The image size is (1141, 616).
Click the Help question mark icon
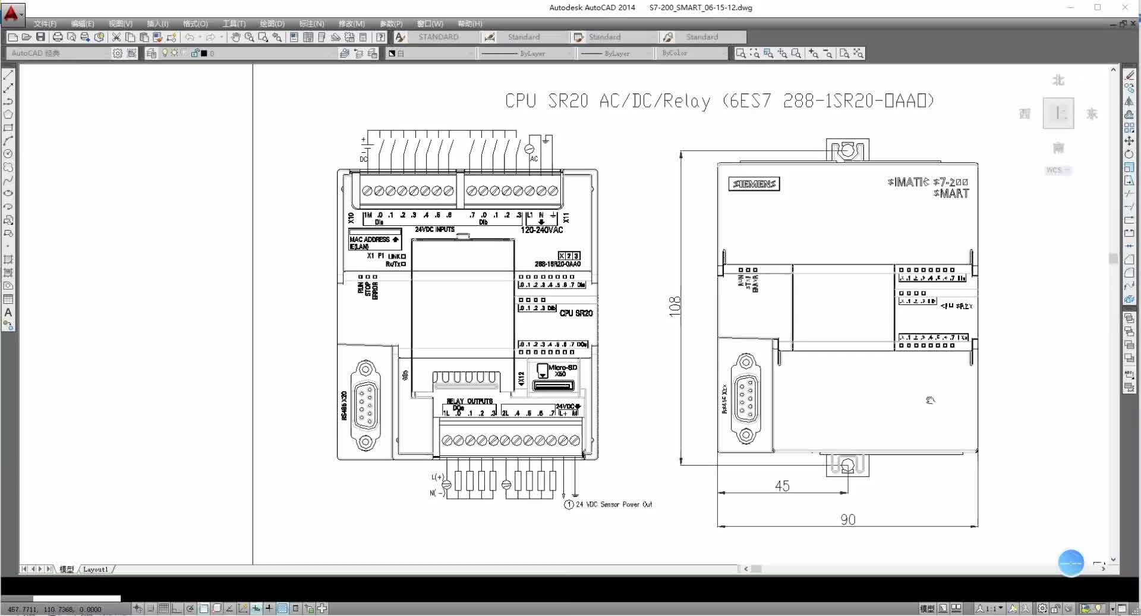(380, 37)
